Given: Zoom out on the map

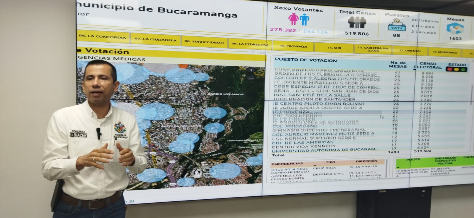Looking at the screenshot, I should (251, 78).
